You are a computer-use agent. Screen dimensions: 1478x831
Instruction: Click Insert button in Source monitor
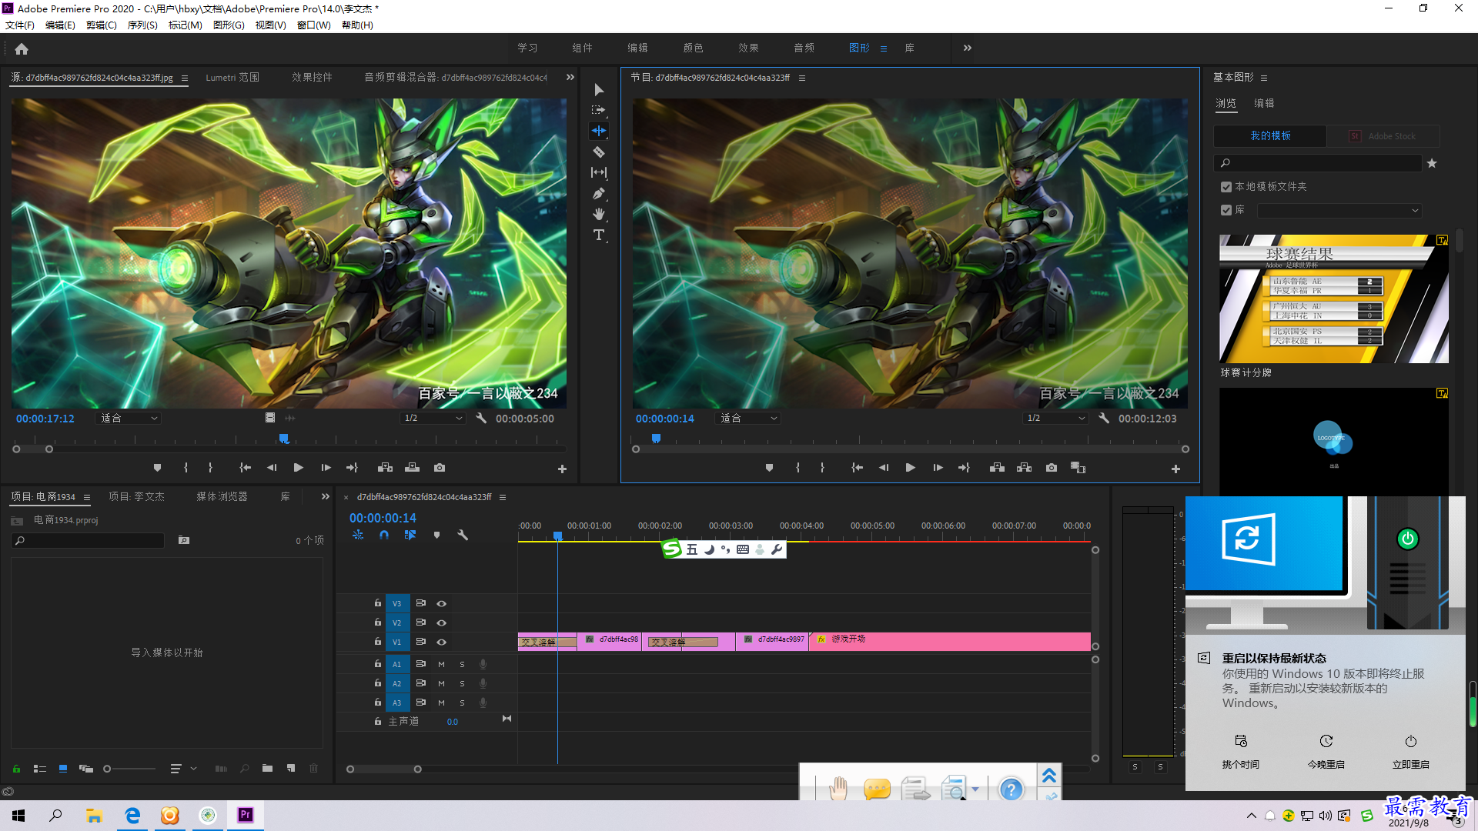tap(386, 468)
